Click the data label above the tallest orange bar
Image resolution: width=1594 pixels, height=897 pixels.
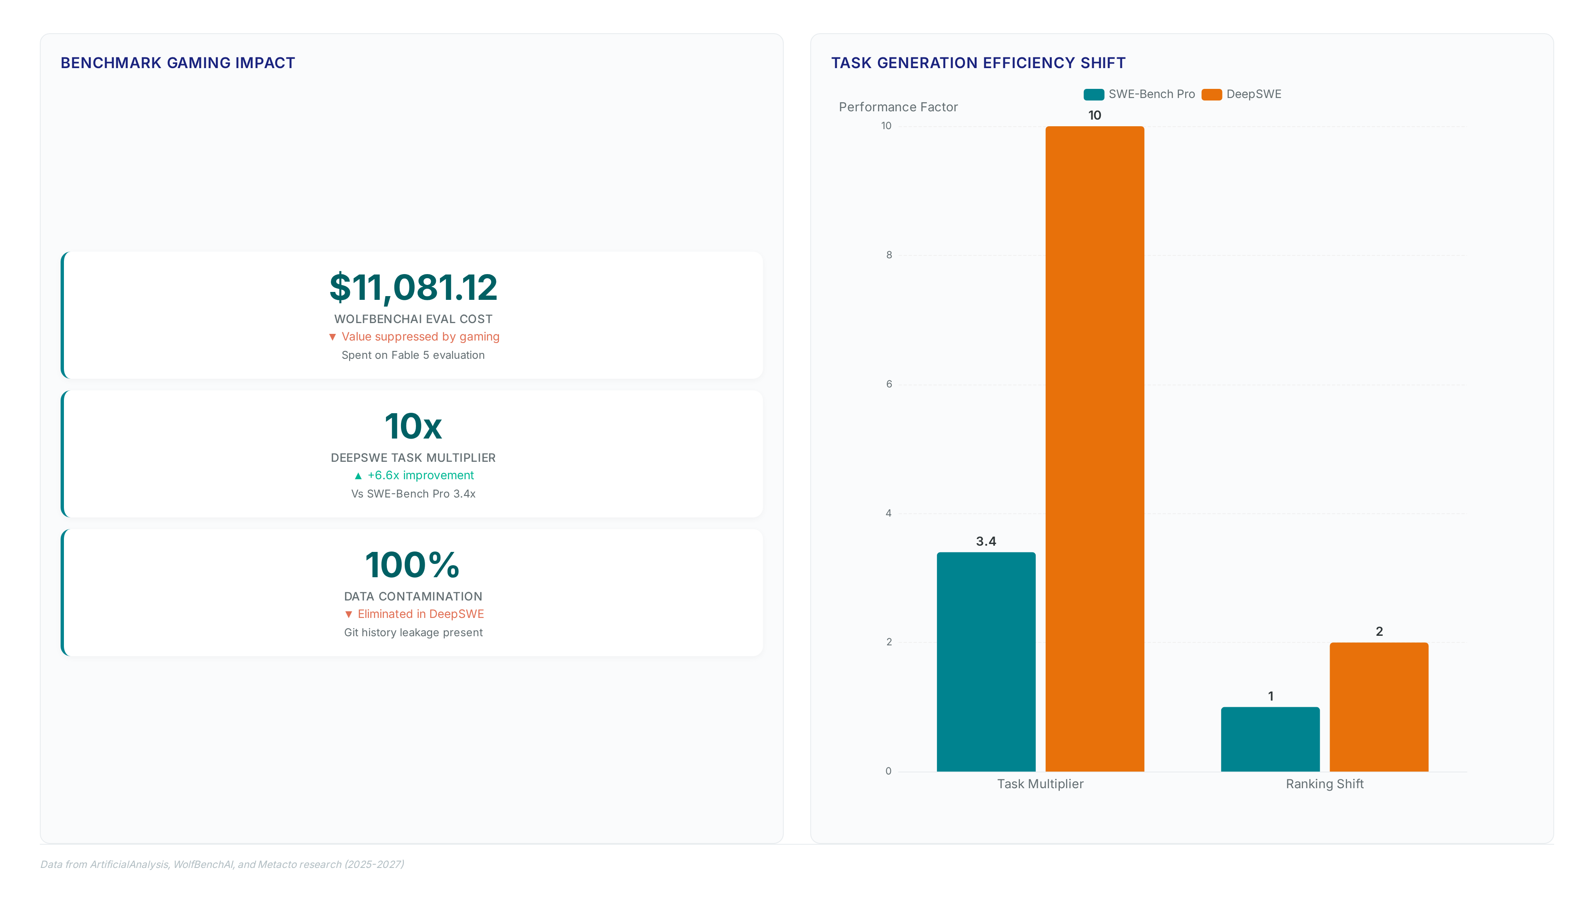(x=1095, y=116)
